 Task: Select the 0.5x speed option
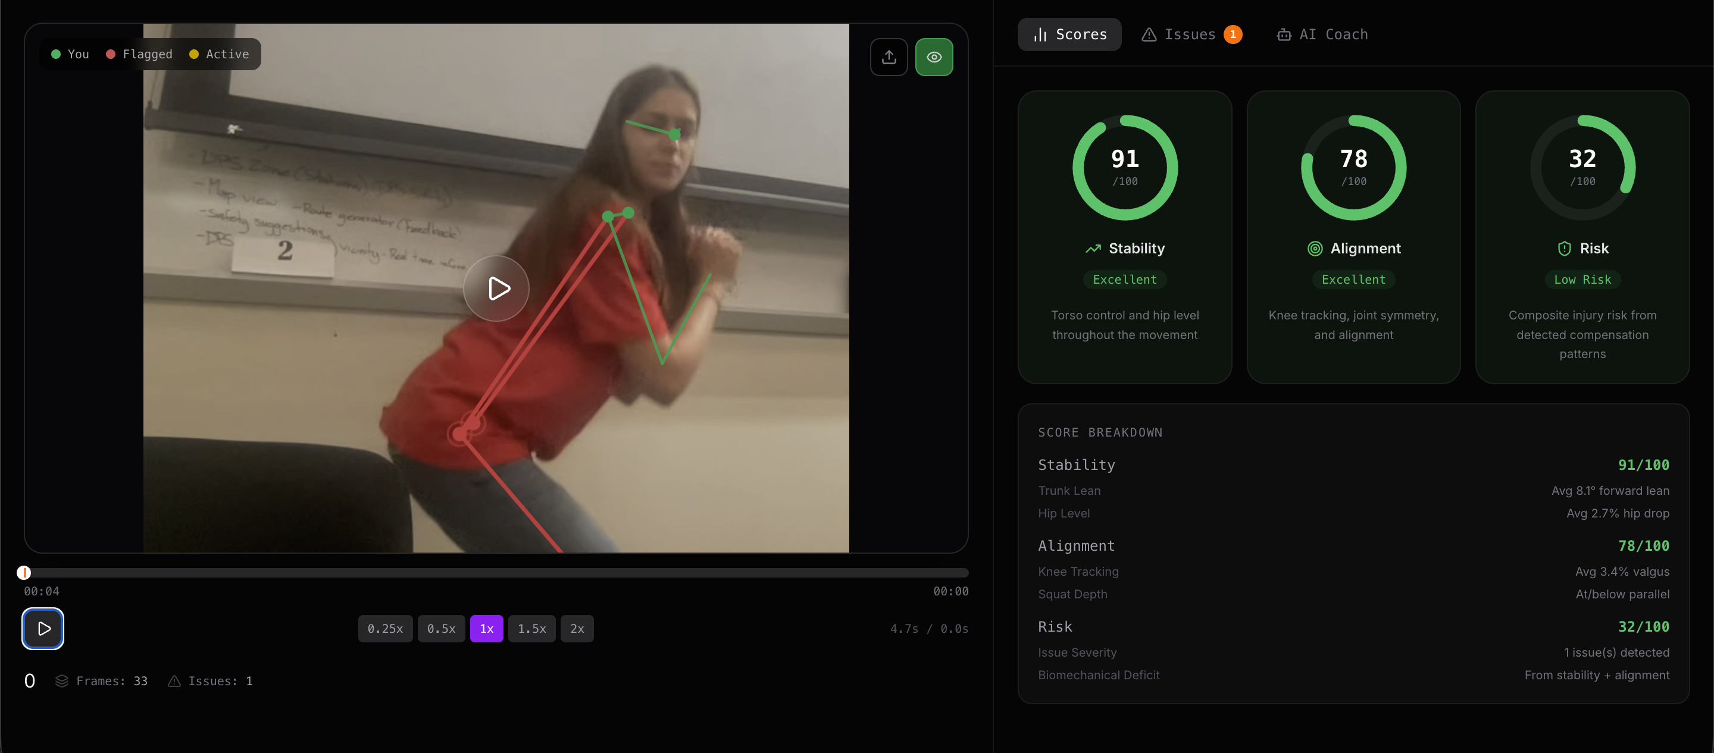441,629
